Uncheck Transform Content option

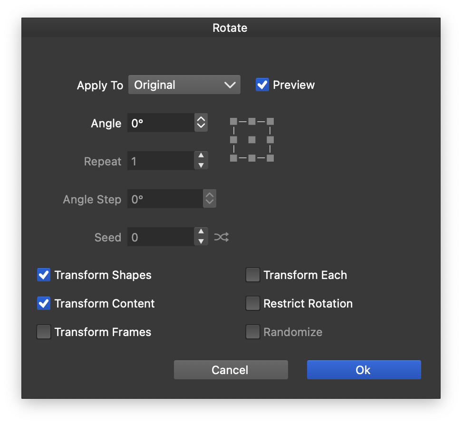point(44,304)
